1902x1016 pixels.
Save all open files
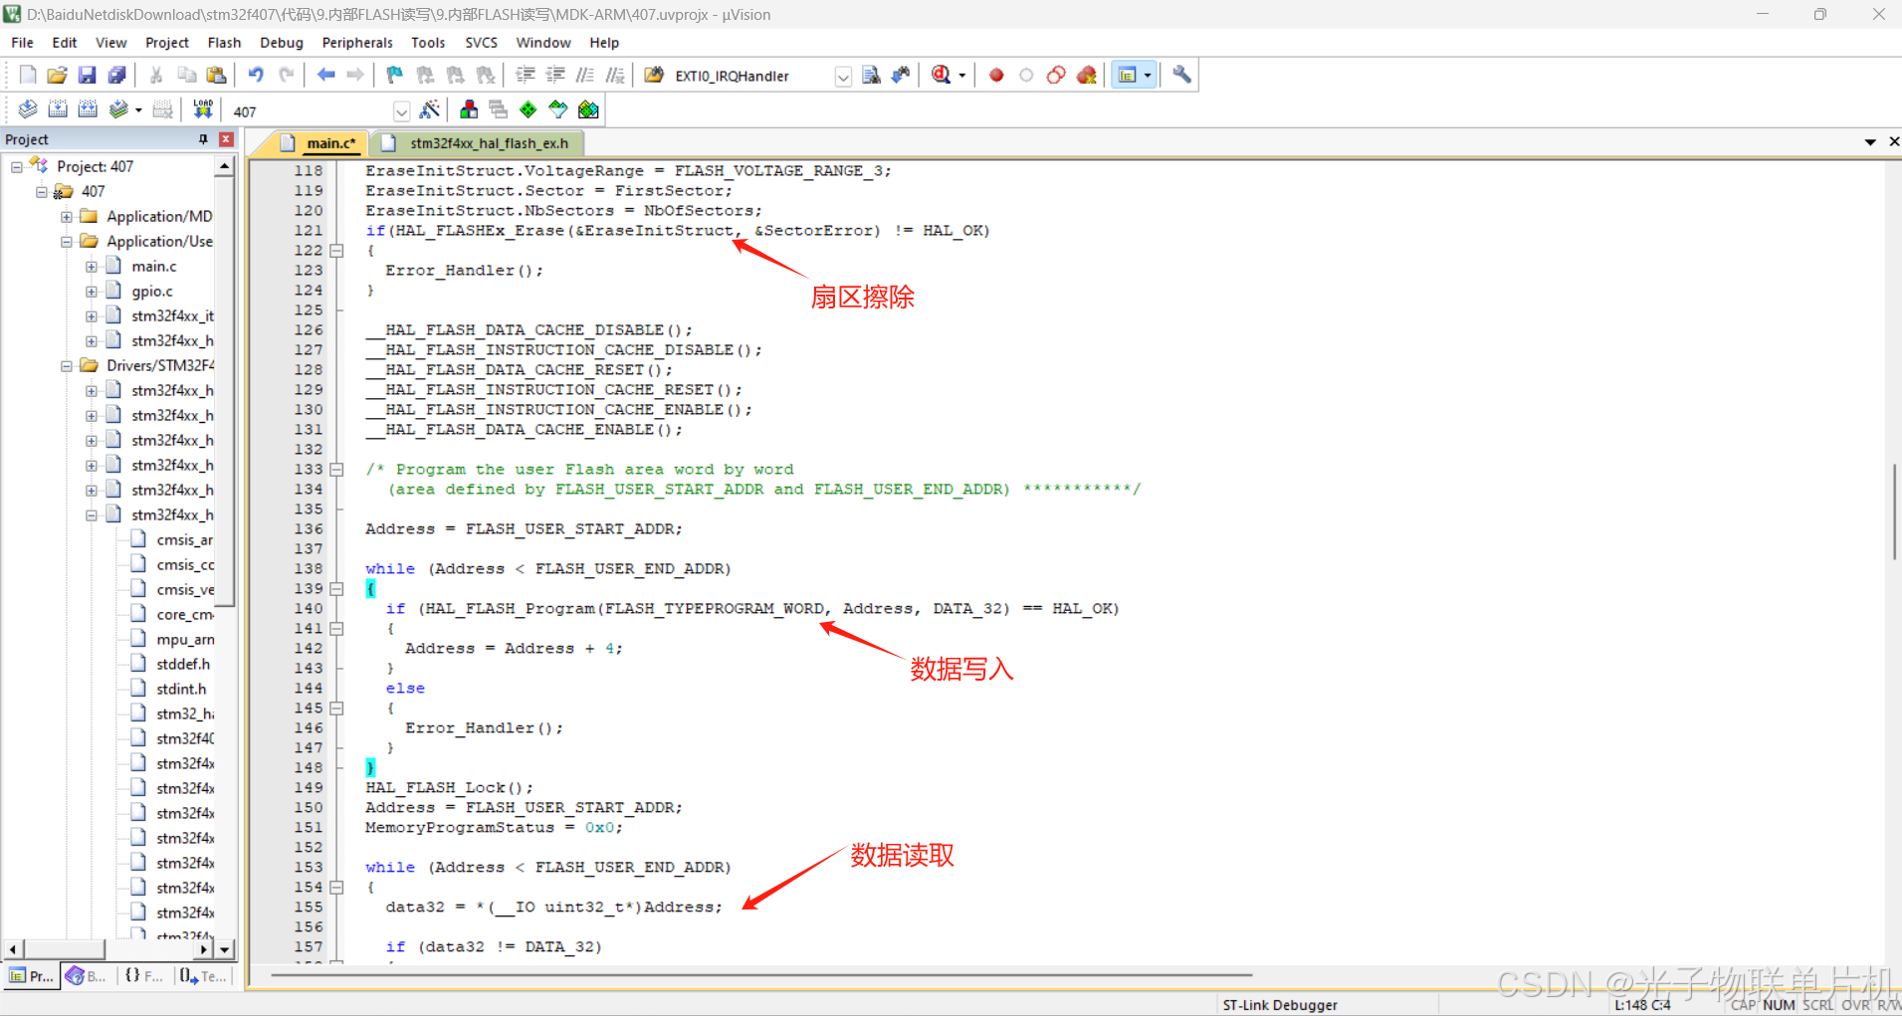pos(117,75)
